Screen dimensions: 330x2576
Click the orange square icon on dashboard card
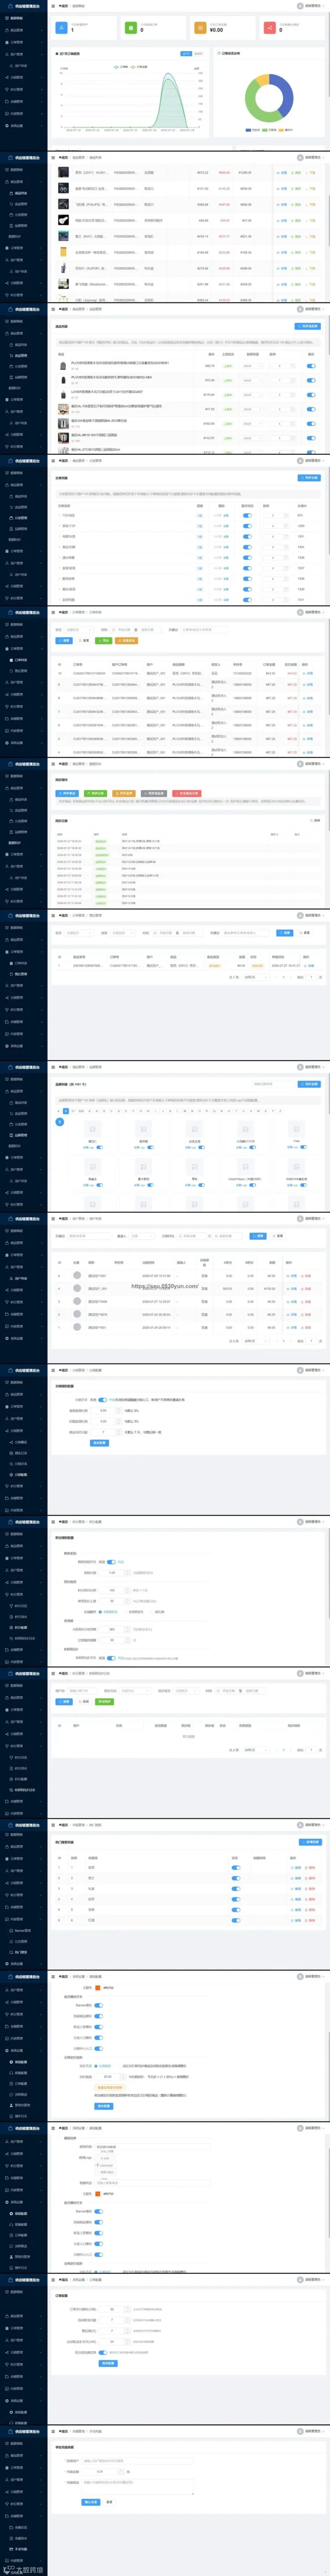(200, 27)
